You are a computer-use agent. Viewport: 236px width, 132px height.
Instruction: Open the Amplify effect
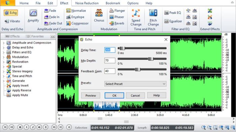(x=33, y=16)
